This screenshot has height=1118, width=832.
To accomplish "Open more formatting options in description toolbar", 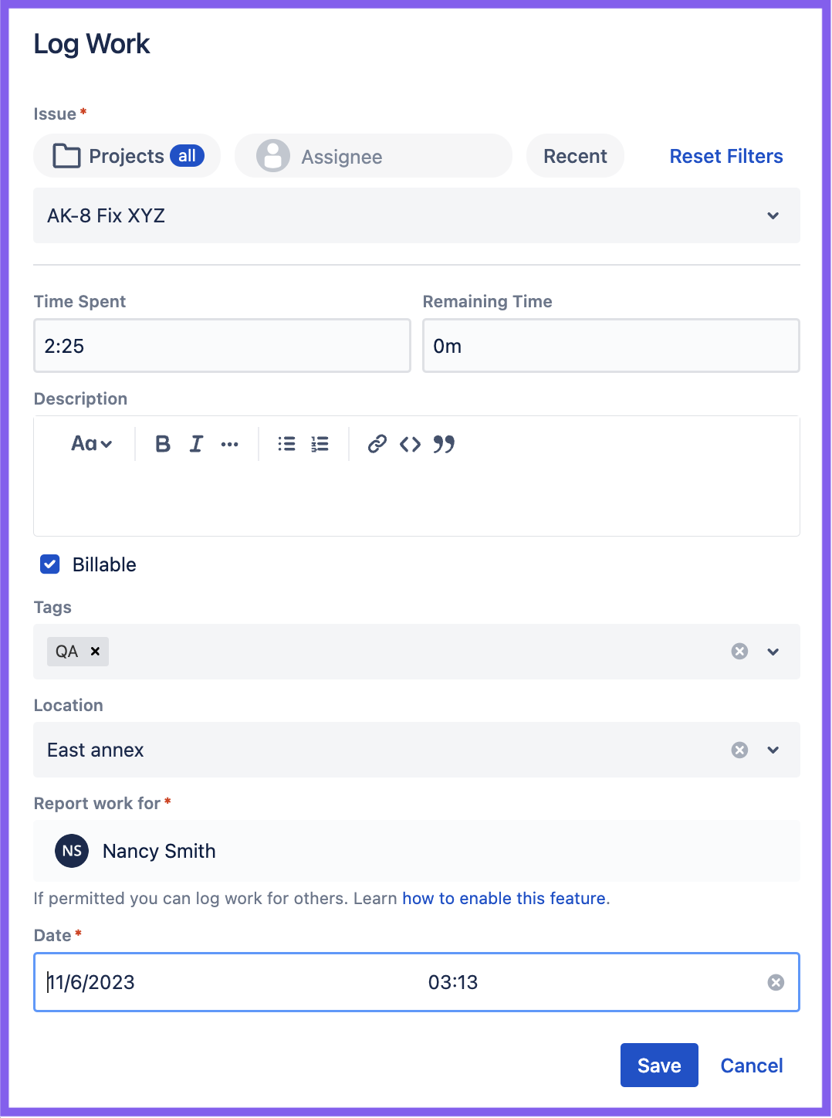I will click(x=229, y=444).
